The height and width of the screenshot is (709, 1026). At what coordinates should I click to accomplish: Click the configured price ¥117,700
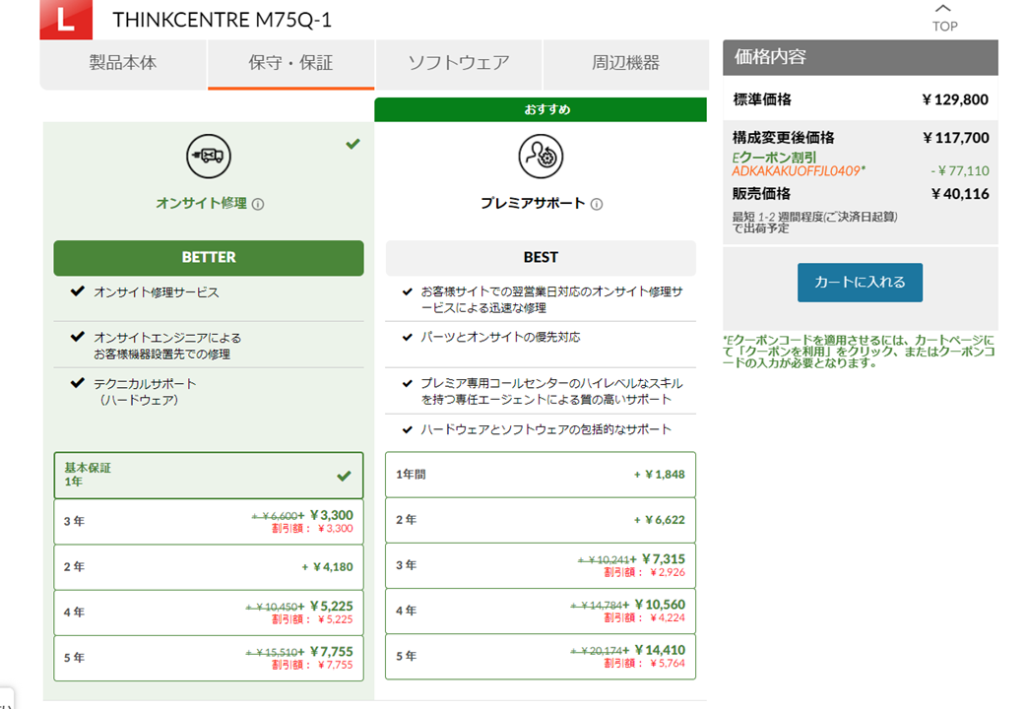[x=956, y=138]
